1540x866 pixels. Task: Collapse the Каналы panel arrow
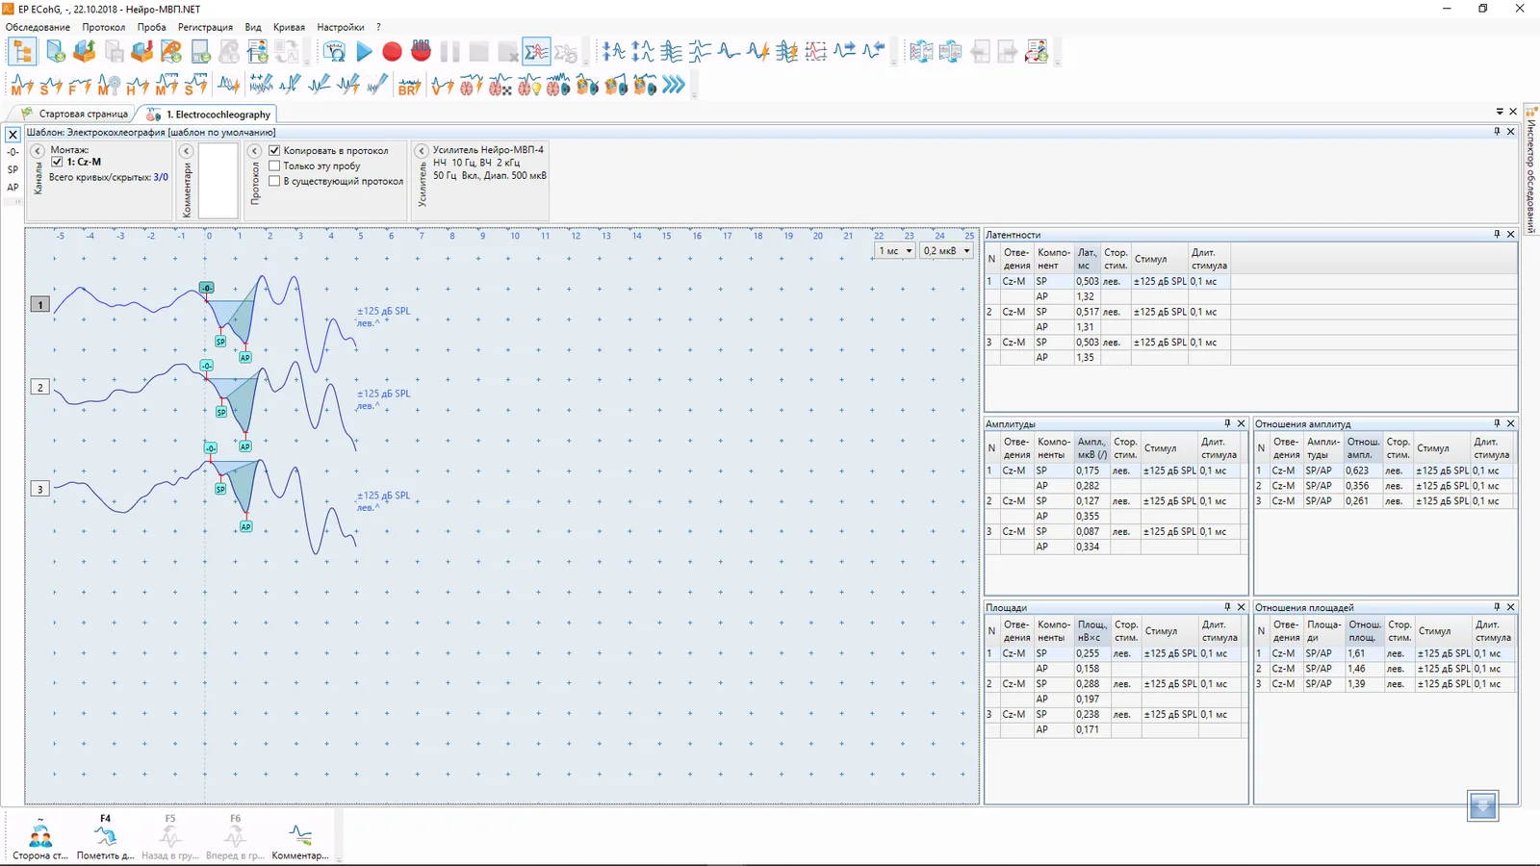(x=38, y=151)
